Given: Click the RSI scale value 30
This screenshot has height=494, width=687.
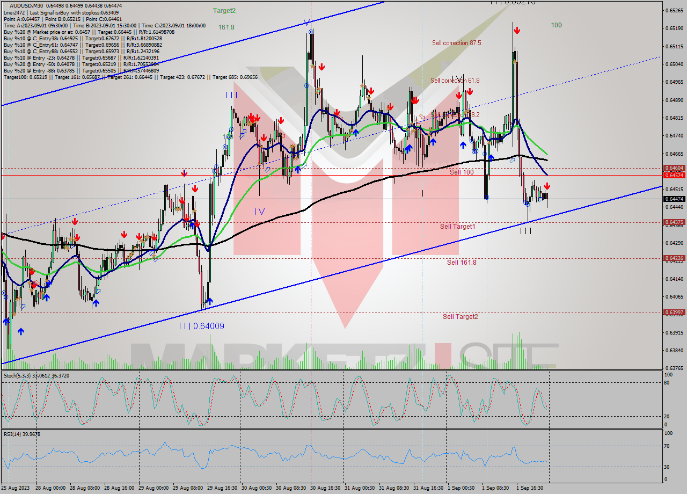Looking at the screenshot, I should [667, 467].
